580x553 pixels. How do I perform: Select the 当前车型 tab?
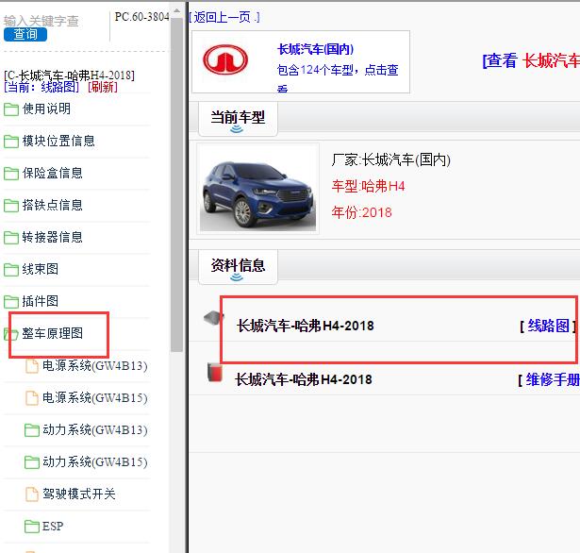(238, 119)
